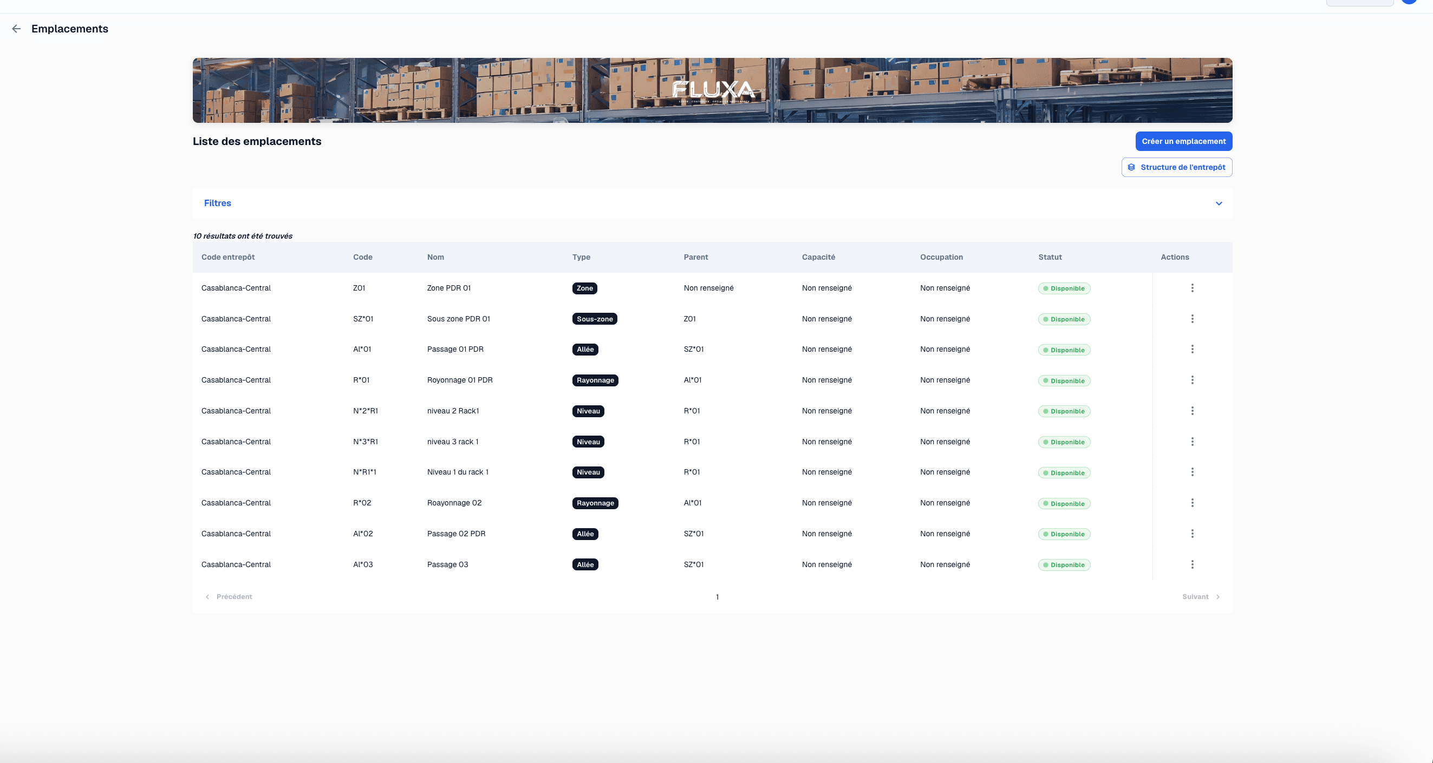This screenshot has height=763, width=1433.
Task: Go to Suivant page
Action: pyautogui.click(x=1201, y=597)
